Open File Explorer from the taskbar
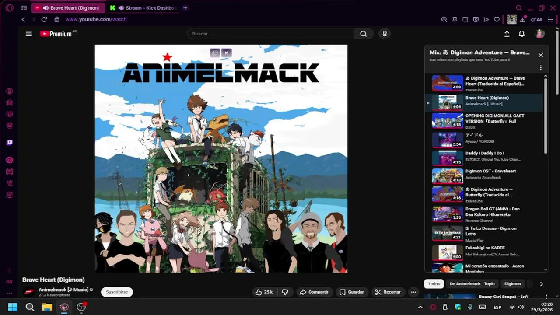This screenshot has width=560, height=315. pyautogui.click(x=47, y=307)
